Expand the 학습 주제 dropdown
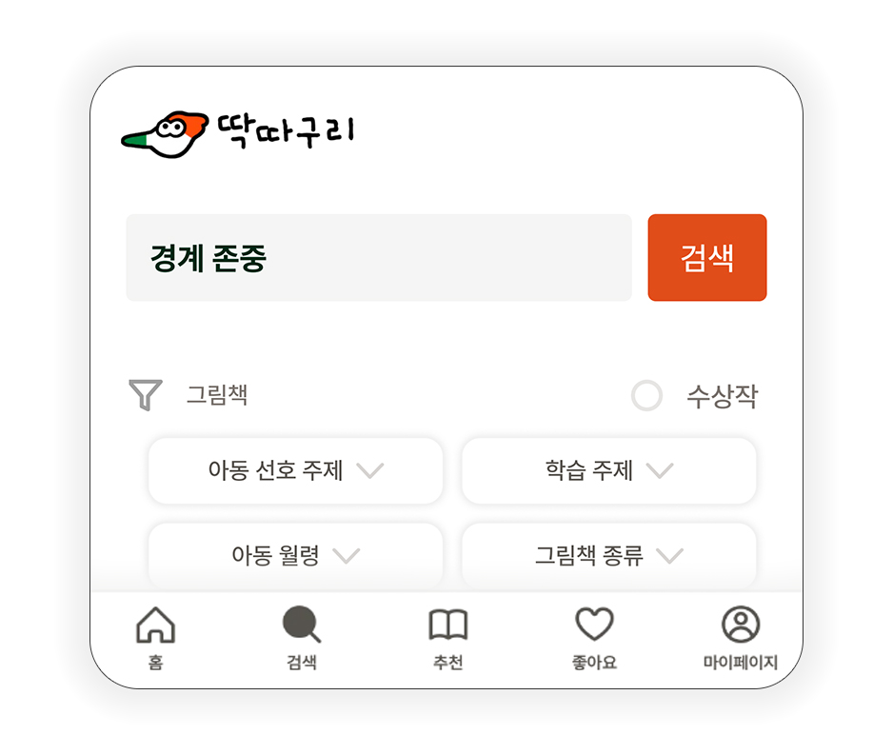This screenshot has height=755, width=893. pyautogui.click(x=608, y=471)
